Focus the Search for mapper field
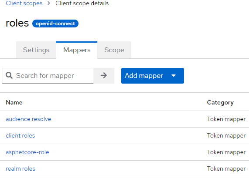The image size is (249, 192). click(x=48, y=76)
